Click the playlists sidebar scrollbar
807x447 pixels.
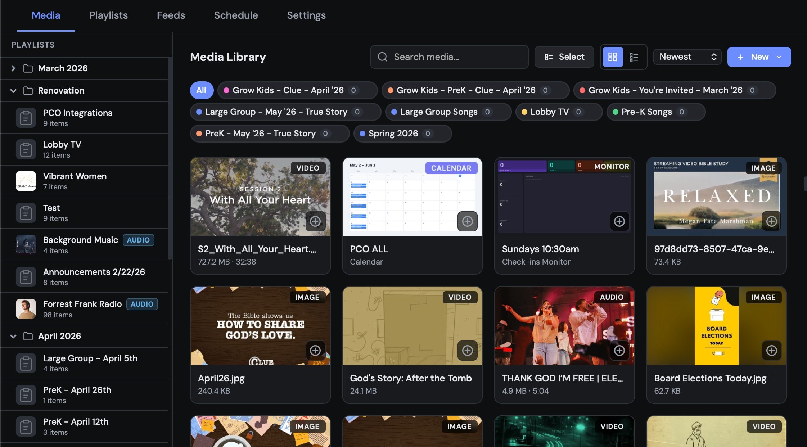(170, 158)
